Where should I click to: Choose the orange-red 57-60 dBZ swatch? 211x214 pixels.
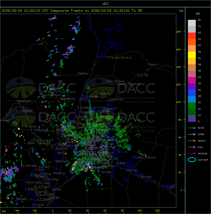click(x=192, y=42)
